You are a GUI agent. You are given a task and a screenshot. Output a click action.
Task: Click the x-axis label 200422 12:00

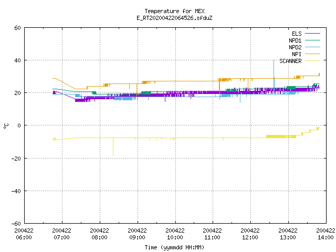250,234
